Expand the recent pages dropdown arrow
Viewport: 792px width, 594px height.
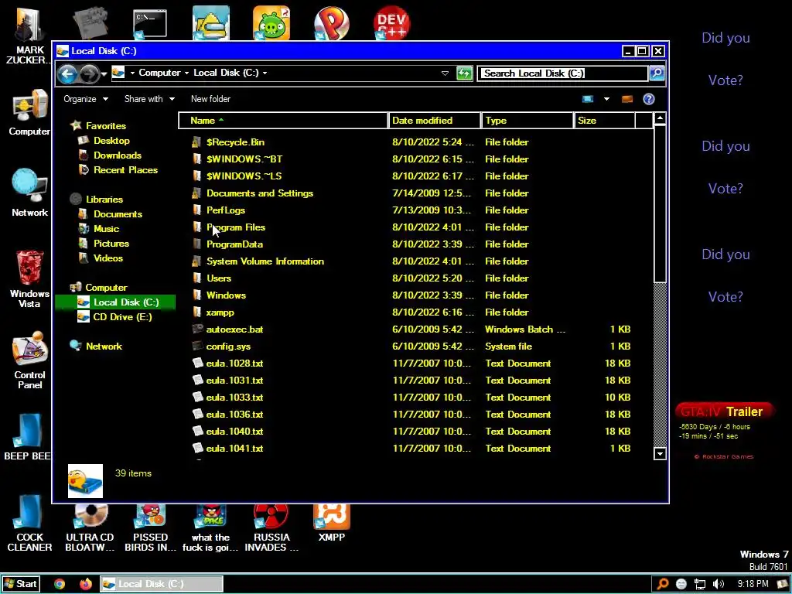pos(104,74)
